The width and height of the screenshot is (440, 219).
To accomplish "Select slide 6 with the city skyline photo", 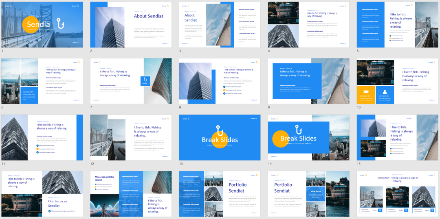I will 42,81.
